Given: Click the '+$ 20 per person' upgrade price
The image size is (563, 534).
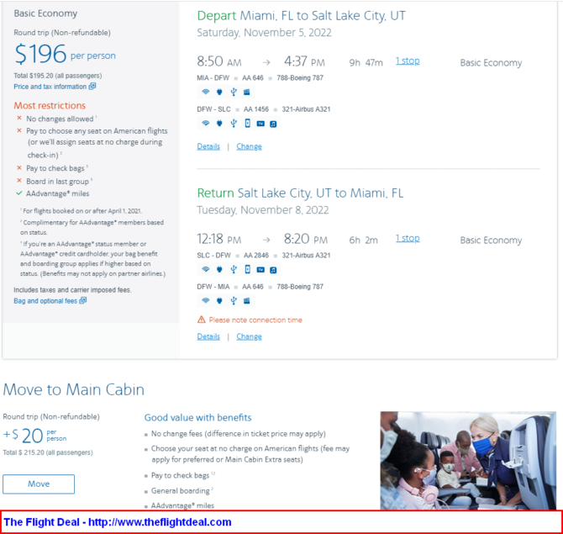Looking at the screenshot, I should (34, 436).
